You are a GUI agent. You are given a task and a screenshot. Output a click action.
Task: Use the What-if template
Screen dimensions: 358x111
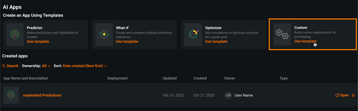127,42
